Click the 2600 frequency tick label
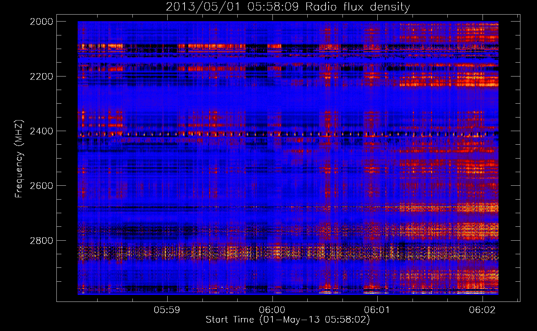537x331 pixels. [41, 186]
